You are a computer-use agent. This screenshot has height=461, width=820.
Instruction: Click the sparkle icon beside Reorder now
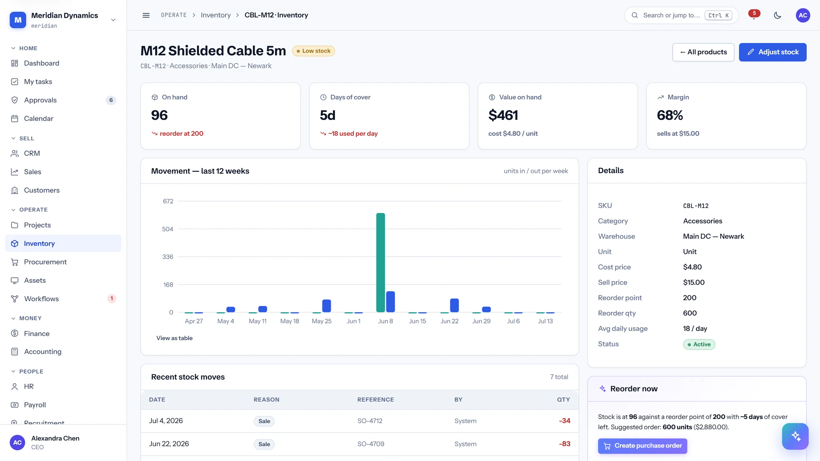click(x=603, y=389)
